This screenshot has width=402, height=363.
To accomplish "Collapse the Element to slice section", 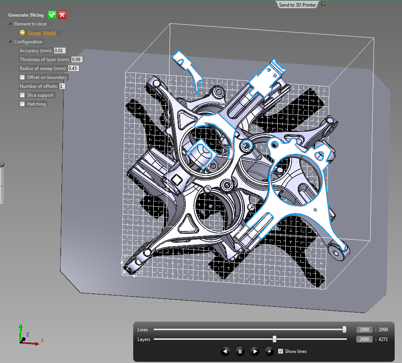I will click(10, 24).
